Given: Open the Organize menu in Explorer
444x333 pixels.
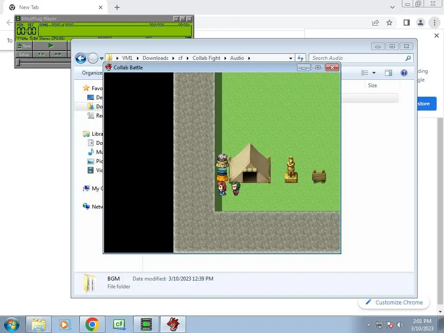Looking at the screenshot, I should (x=92, y=73).
